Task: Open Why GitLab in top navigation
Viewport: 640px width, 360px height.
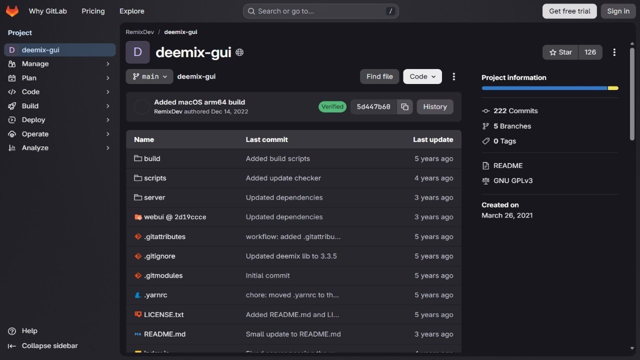Action: tap(48, 11)
